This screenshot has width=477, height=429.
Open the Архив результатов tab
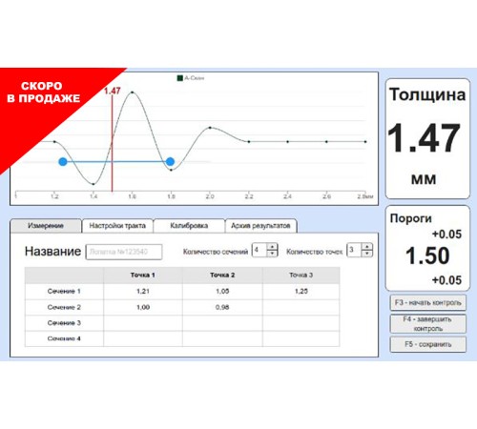[x=260, y=226]
